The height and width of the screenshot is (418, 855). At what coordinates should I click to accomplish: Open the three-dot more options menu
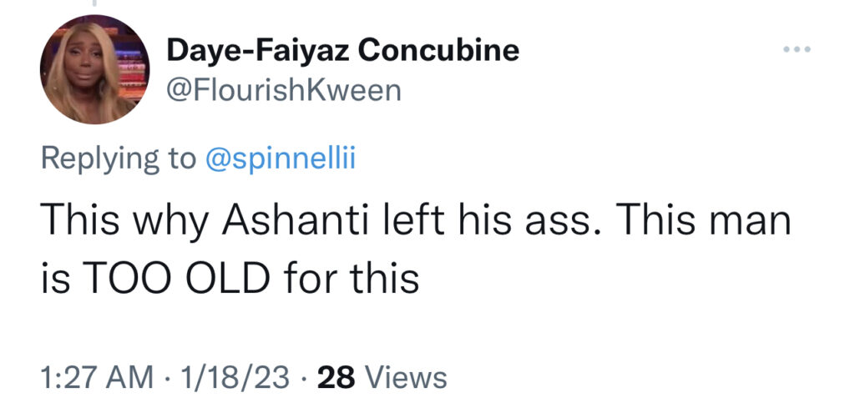(797, 49)
